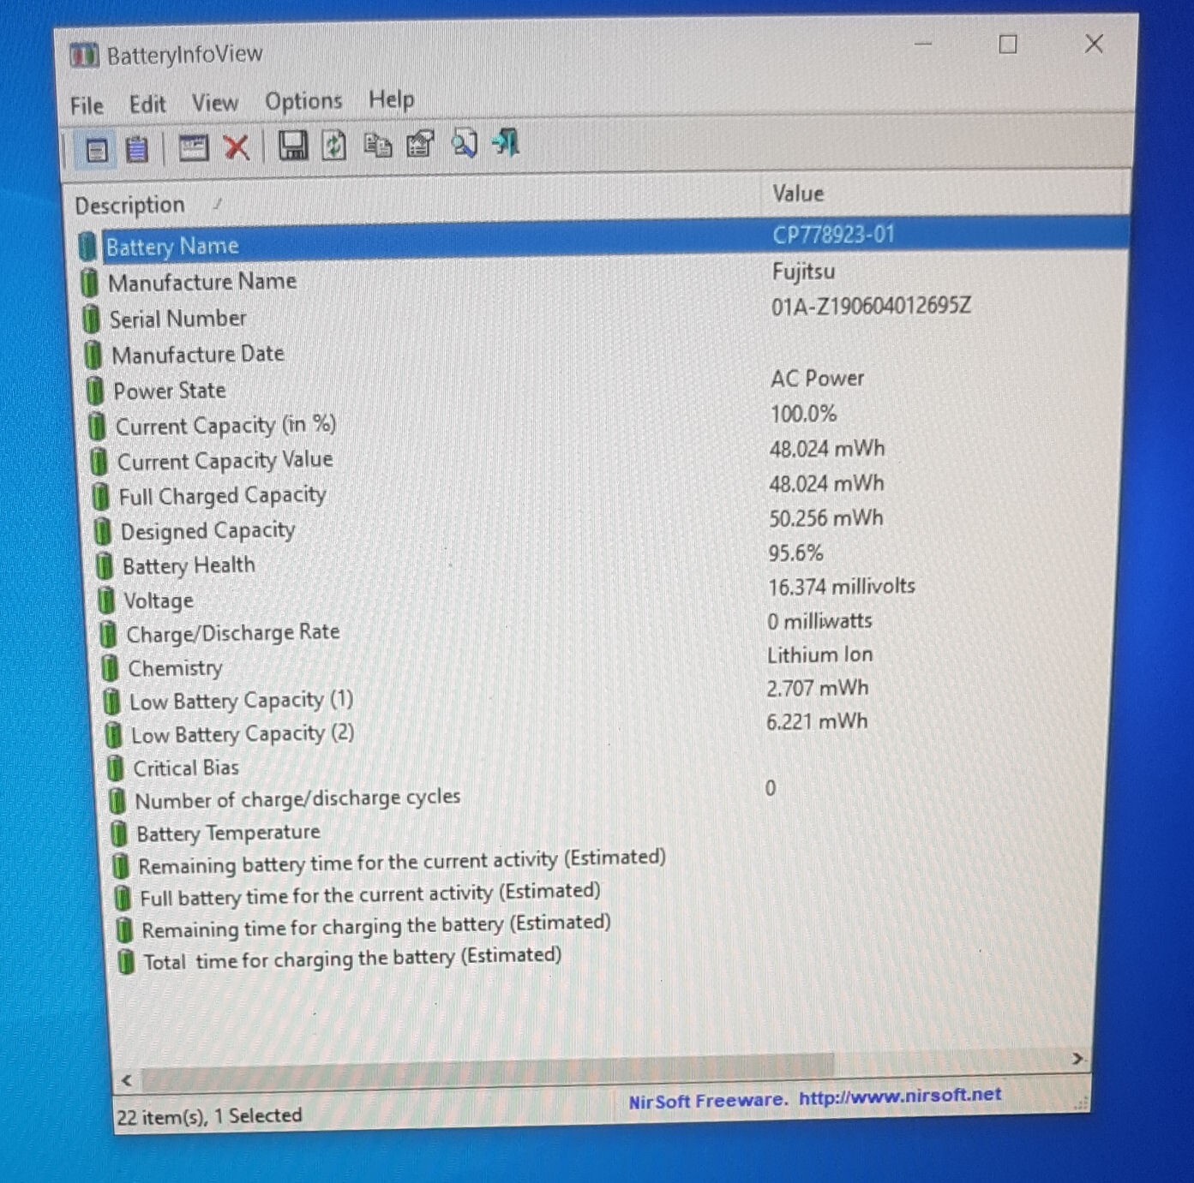1194x1183 pixels.
Task: Click the 95.6% battery health value
Action: point(795,553)
